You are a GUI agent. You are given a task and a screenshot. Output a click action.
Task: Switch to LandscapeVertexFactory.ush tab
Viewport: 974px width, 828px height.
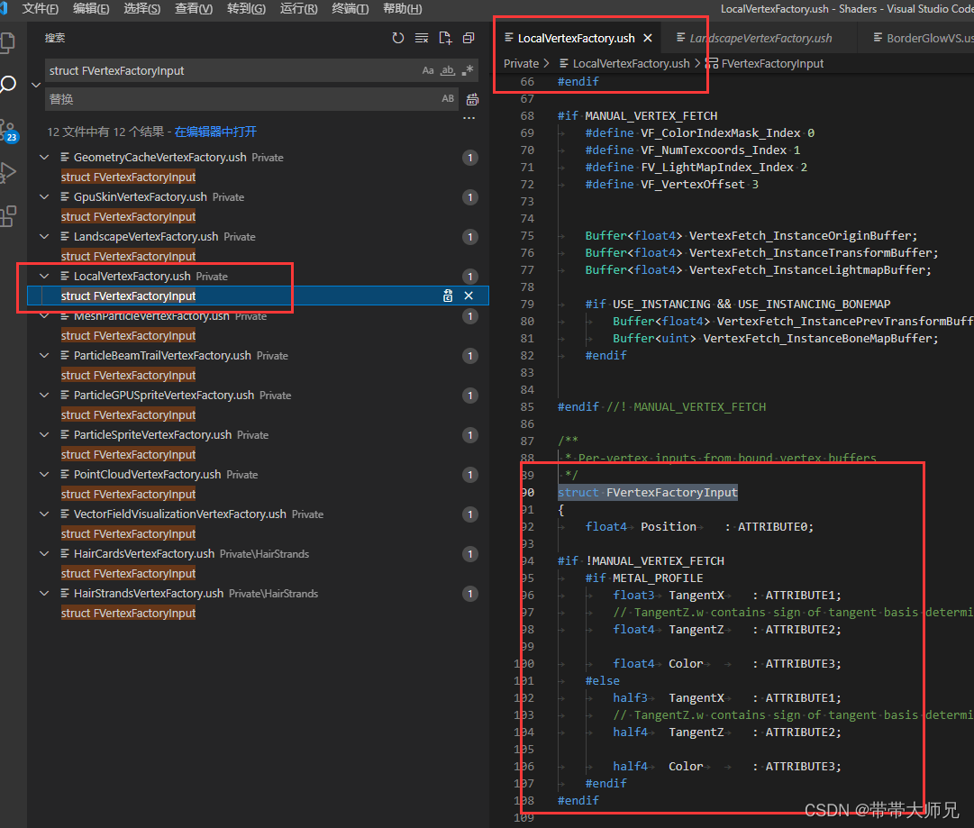(x=759, y=38)
